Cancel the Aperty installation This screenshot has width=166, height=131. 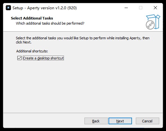click(147, 121)
